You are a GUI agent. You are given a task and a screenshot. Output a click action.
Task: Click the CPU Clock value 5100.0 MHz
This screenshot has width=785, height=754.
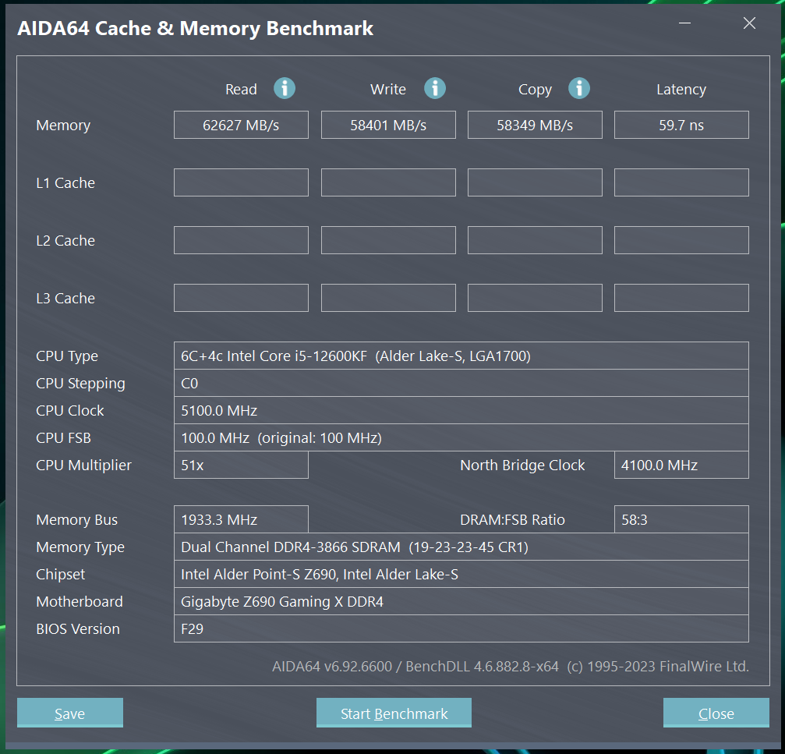[461, 410]
